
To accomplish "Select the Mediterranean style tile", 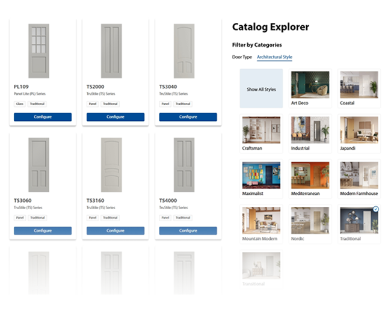I will click(310, 179).
